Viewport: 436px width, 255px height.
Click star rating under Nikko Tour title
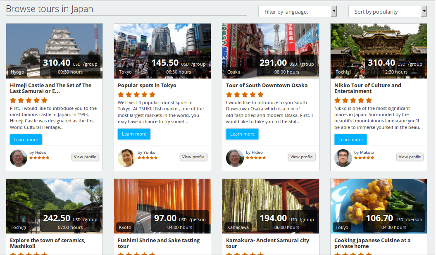click(353, 100)
